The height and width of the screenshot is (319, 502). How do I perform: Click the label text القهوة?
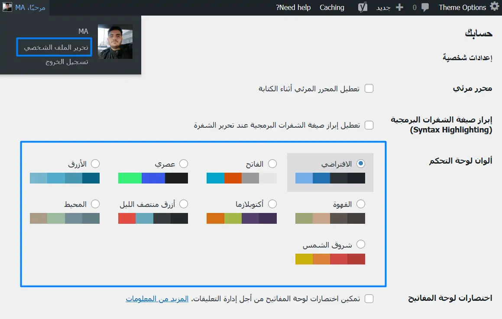click(342, 204)
